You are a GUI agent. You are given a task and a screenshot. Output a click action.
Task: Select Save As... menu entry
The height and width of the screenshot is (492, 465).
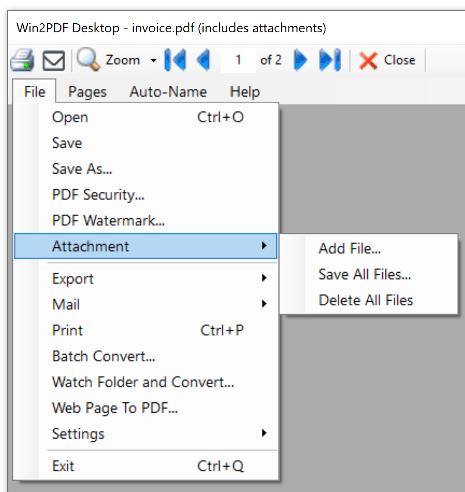[x=146, y=169]
